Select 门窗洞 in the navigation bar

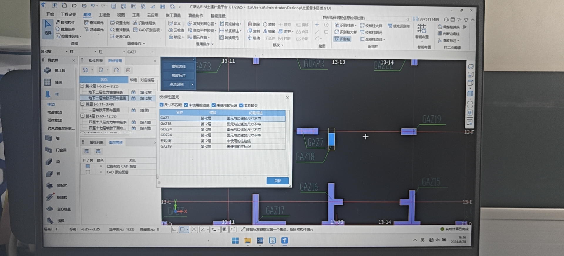click(x=56, y=150)
